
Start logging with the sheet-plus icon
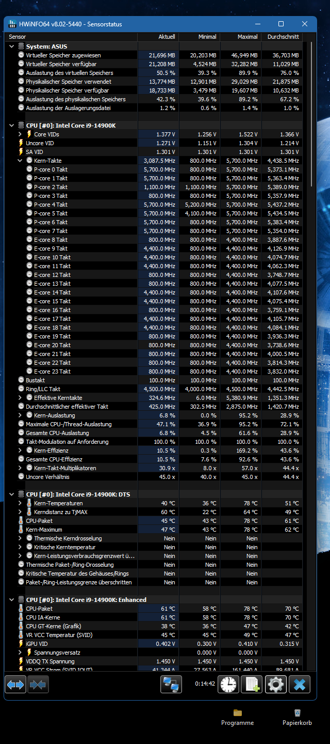[252, 685]
